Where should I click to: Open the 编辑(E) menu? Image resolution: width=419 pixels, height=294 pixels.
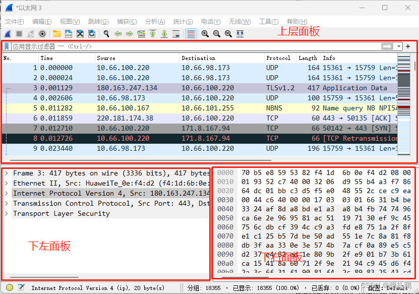pos(42,22)
